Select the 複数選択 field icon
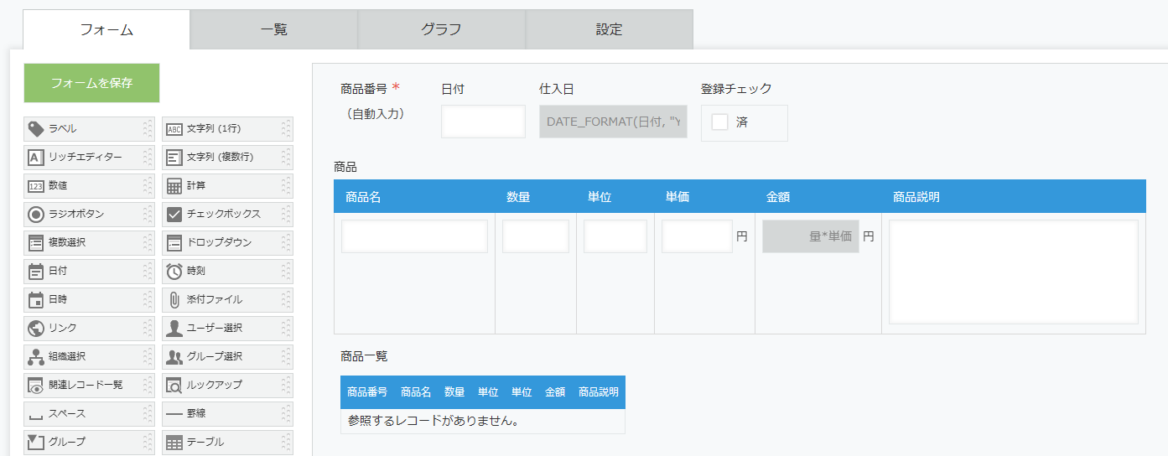 click(x=36, y=243)
